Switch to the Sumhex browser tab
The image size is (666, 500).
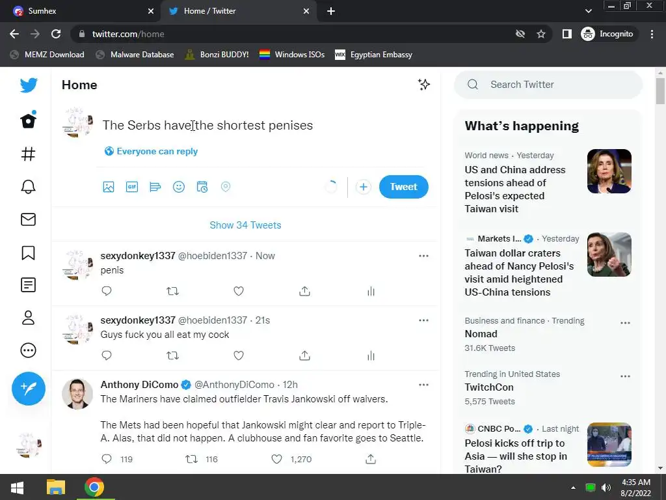[x=80, y=11]
